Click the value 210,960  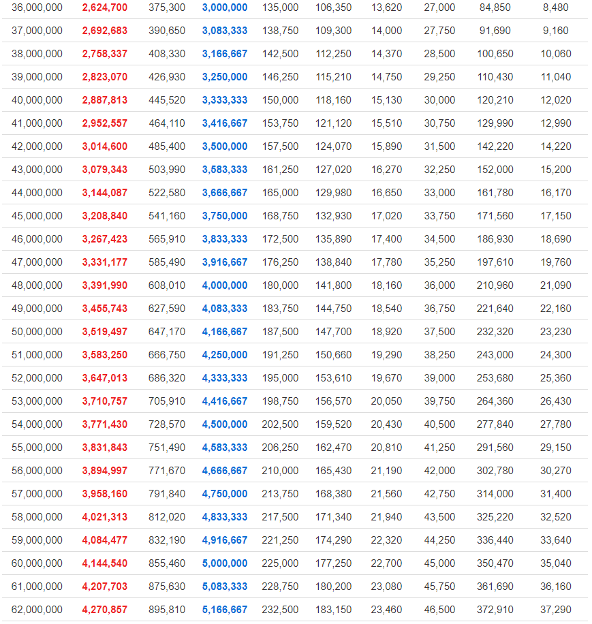coord(495,285)
